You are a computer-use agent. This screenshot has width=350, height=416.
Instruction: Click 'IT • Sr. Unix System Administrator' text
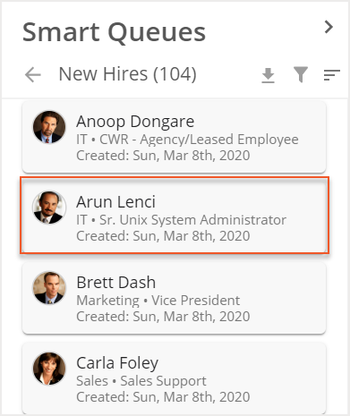tap(181, 220)
